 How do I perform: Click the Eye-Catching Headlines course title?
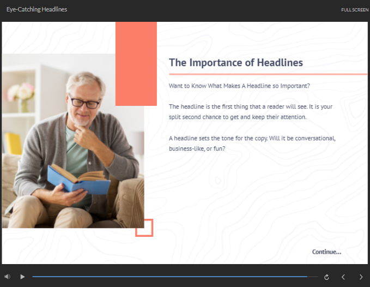pos(37,9)
